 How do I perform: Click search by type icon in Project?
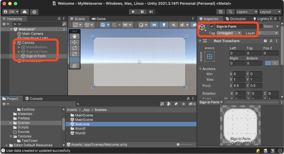click(x=169, y=104)
